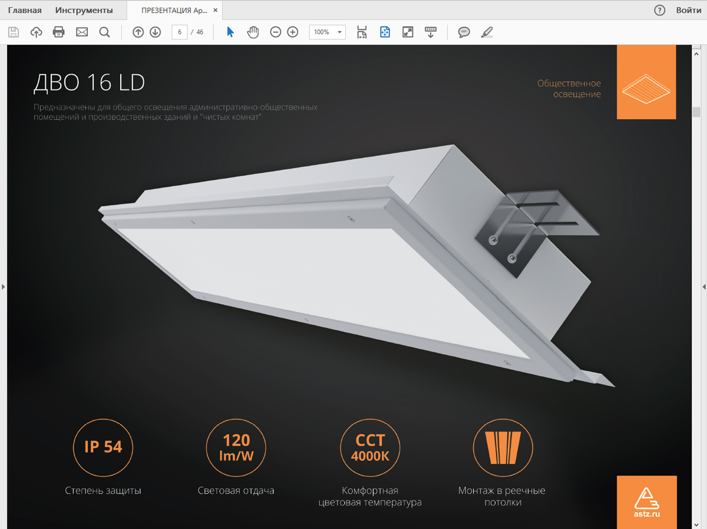The width and height of the screenshot is (707, 529).
Task: Open the Find text magnifier icon
Action: 104,32
